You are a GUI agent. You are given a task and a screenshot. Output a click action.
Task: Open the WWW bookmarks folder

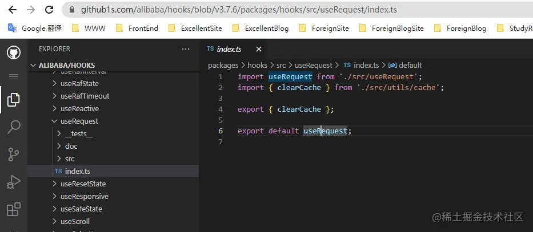tap(89, 28)
